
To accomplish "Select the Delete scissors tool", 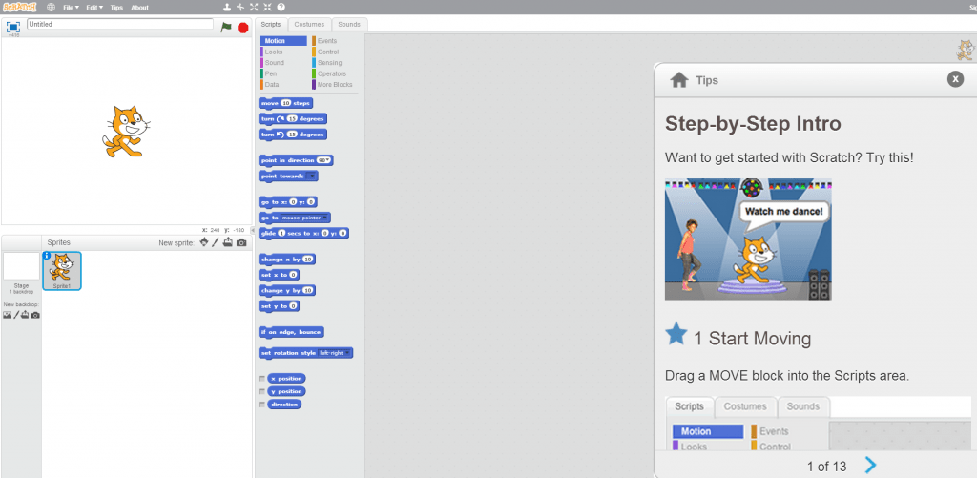I will click(x=240, y=8).
